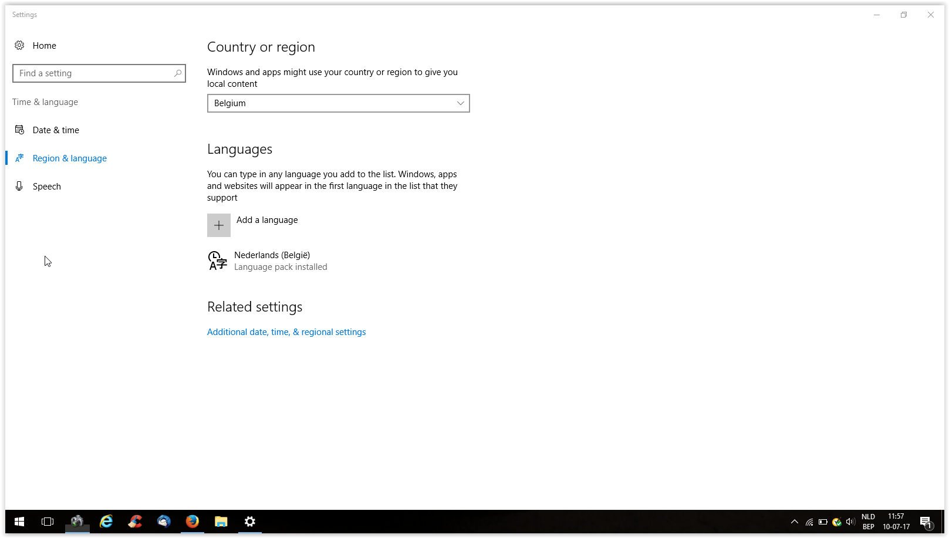This screenshot has width=949, height=538.
Task: Show hidden system tray icons
Action: click(795, 522)
